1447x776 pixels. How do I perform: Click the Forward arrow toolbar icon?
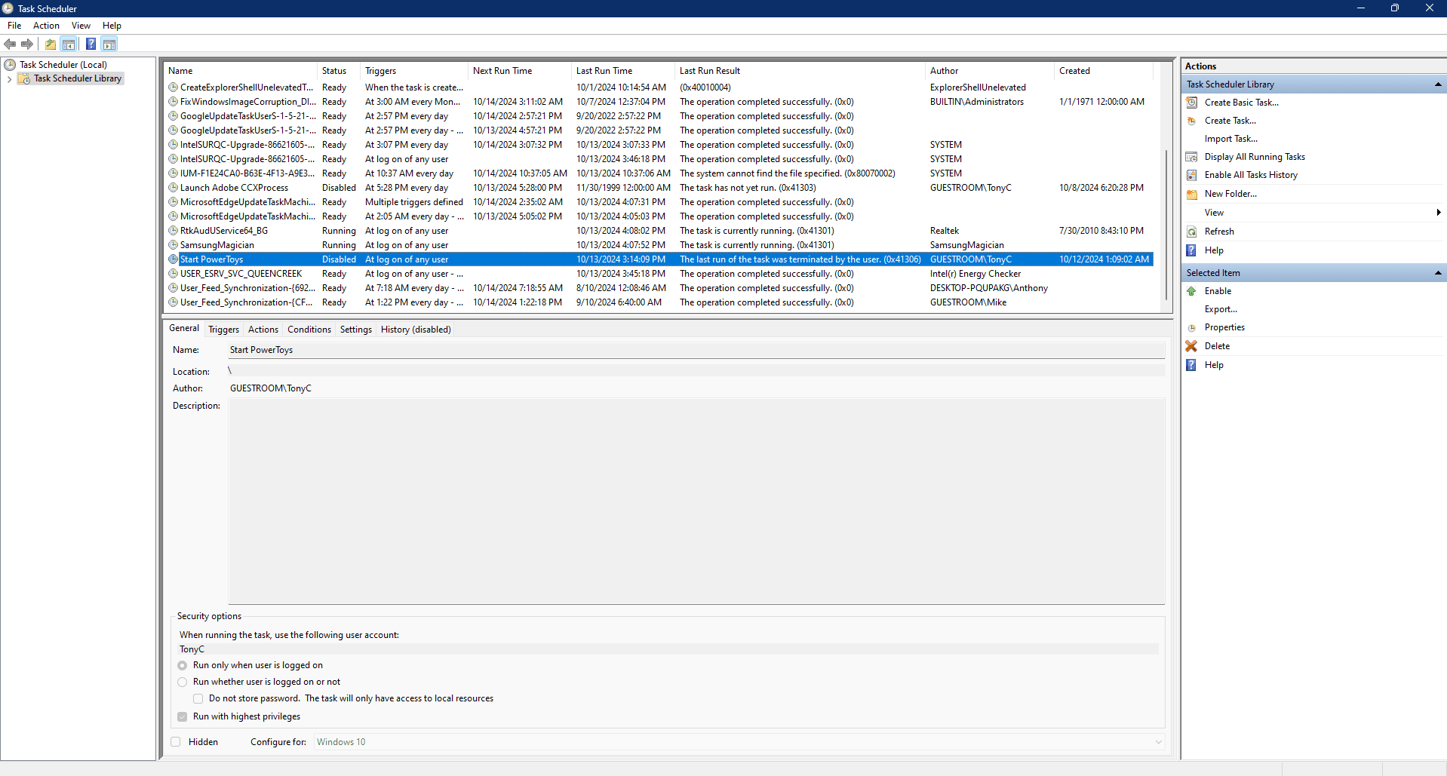(x=27, y=44)
